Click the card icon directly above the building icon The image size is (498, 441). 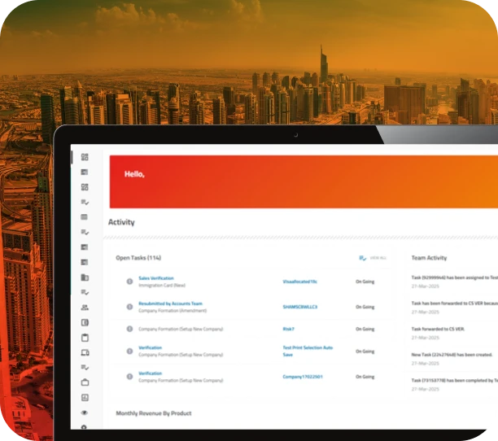tap(85, 262)
